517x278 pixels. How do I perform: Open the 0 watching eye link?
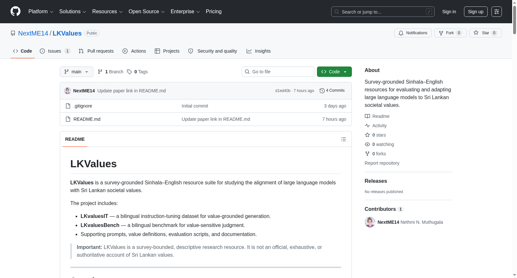pyautogui.click(x=379, y=144)
